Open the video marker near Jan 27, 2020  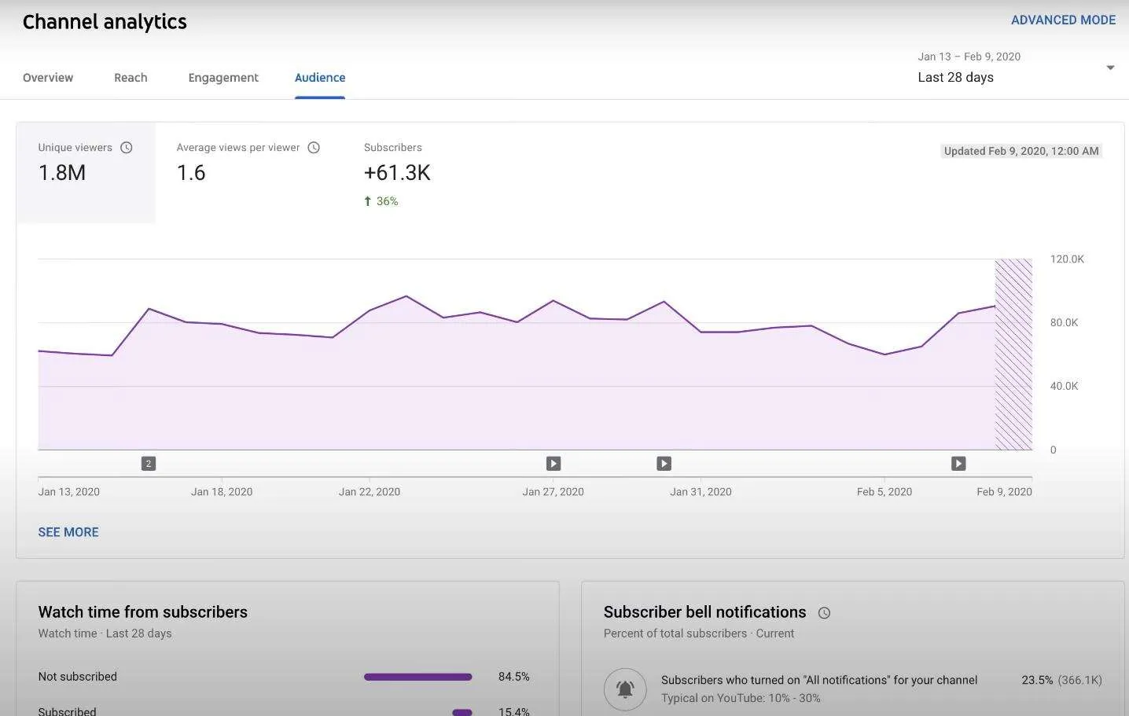tap(553, 464)
